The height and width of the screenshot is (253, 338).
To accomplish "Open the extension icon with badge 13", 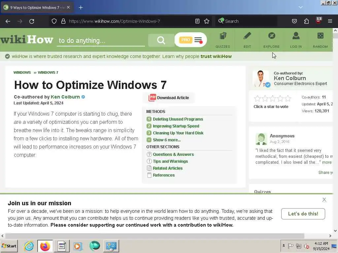I will point(319,21).
